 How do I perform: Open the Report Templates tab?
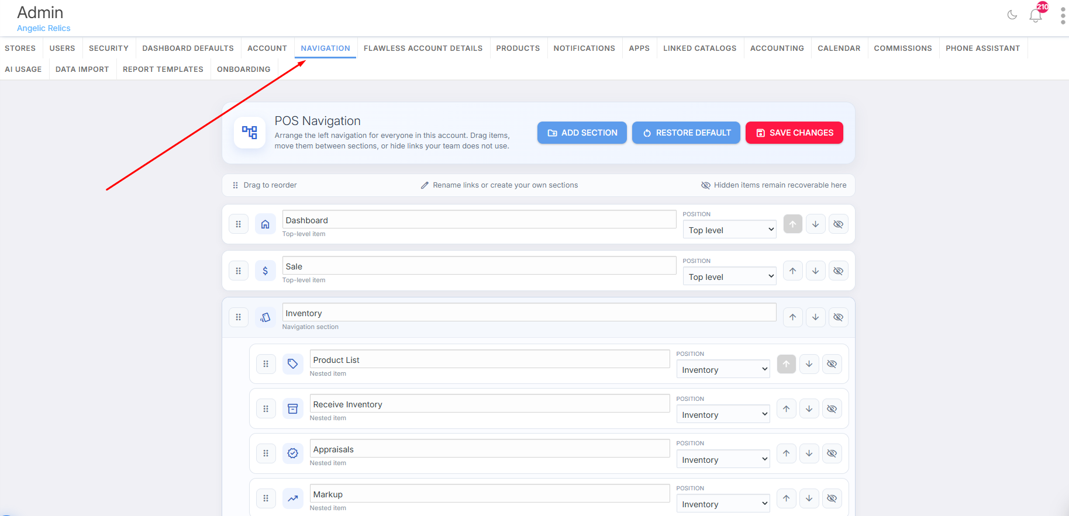[163, 69]
